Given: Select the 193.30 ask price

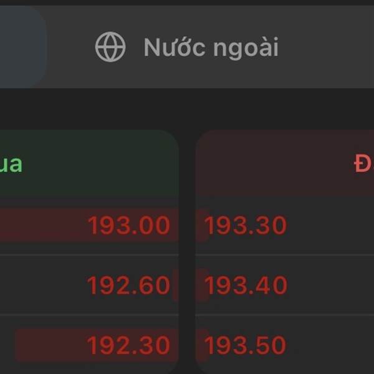Looking at the screenshot, I should (x=246, y=225).
